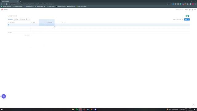The width and height of the screenshot is (197, 111).
Task: Open the Calculate dropdown under the Name column
Action: [27, 35]
